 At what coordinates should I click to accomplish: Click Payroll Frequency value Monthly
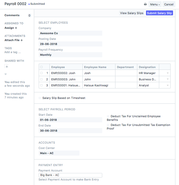70,55
